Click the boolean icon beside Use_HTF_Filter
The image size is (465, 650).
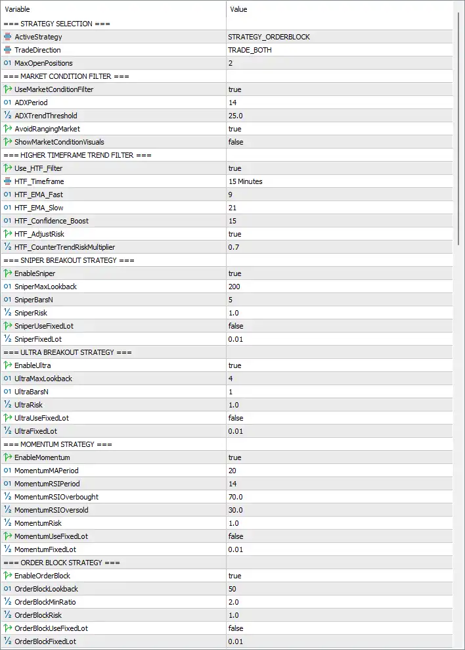pyautogui.click(x=7, y=168)
